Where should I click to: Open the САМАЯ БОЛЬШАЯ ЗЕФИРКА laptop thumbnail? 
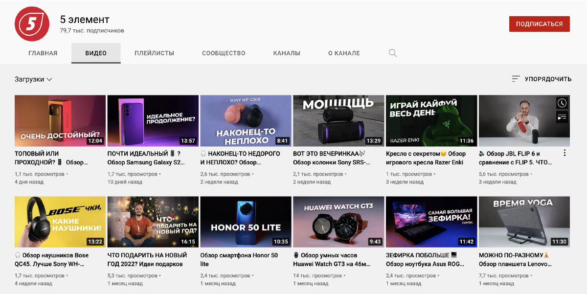pos(431,222)
